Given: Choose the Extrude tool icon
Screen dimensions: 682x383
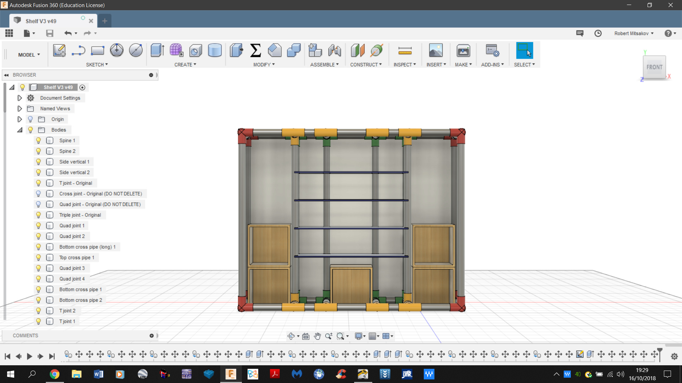Looking at the screenshot, I should (x=157, y=50).
